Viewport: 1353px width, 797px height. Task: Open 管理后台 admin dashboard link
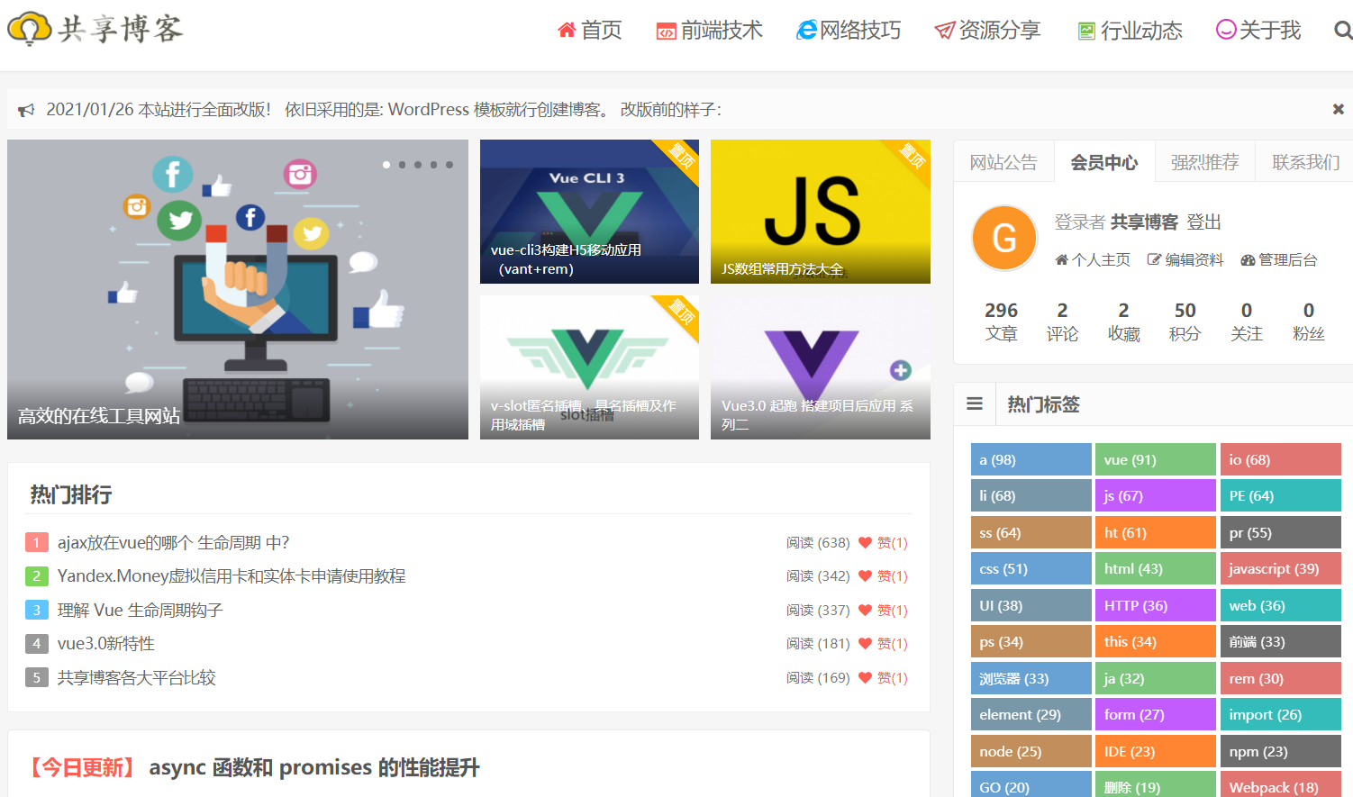pos(1279,260)
